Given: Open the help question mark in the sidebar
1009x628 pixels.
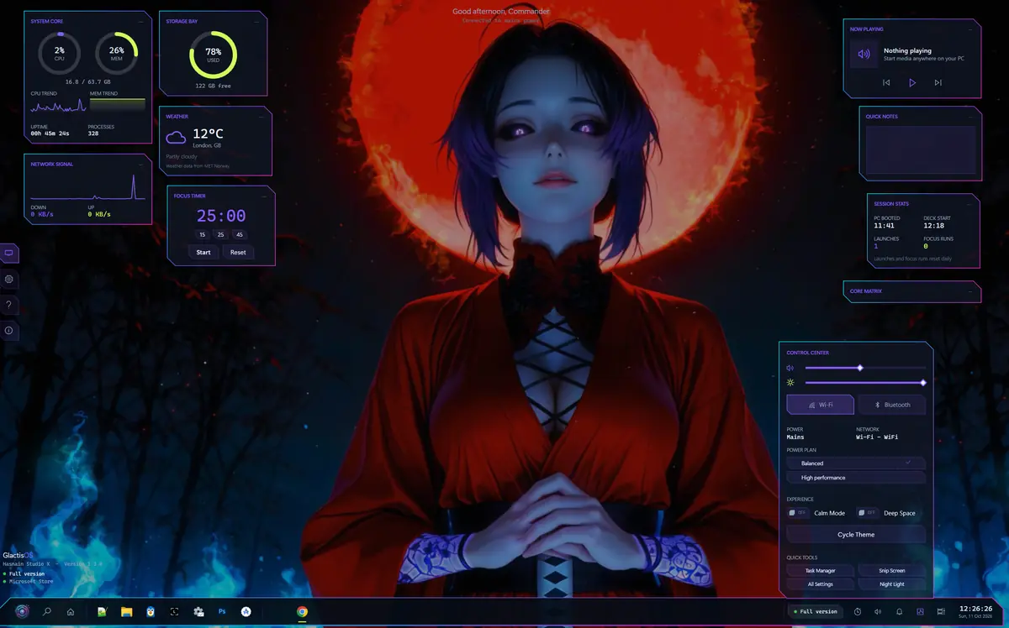Looking at the screenshot, I should point(9,305).
